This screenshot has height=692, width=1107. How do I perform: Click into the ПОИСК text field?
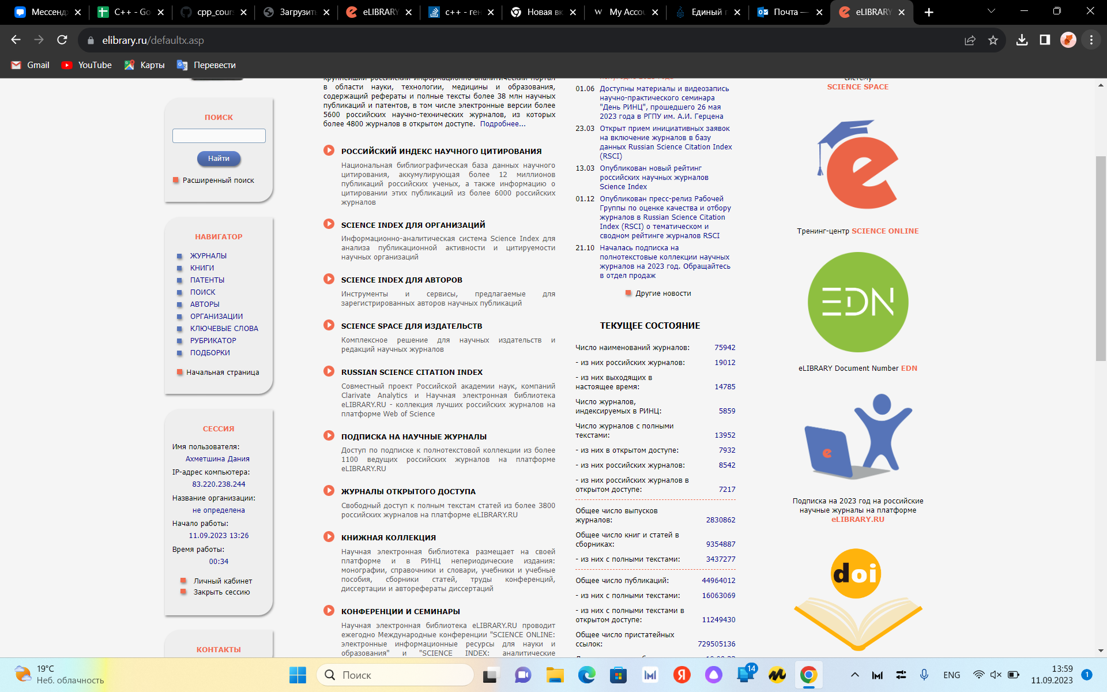pyautogui.click(x=219, y=136)
